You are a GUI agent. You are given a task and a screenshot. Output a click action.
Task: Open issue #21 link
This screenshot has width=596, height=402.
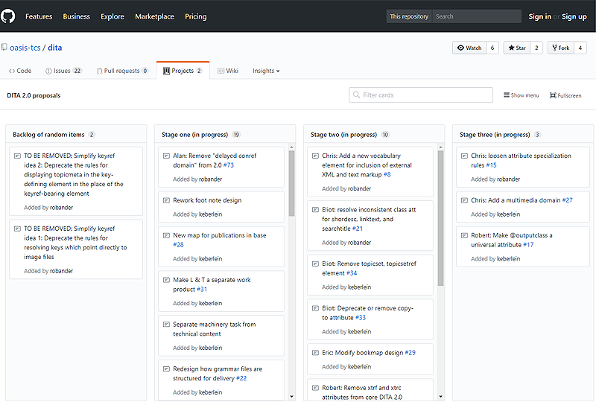point(358,229)
